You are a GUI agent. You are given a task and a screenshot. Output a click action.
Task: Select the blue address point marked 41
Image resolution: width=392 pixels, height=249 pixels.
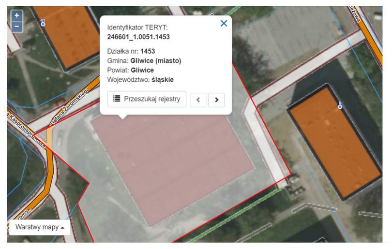(x=43, y=24)
